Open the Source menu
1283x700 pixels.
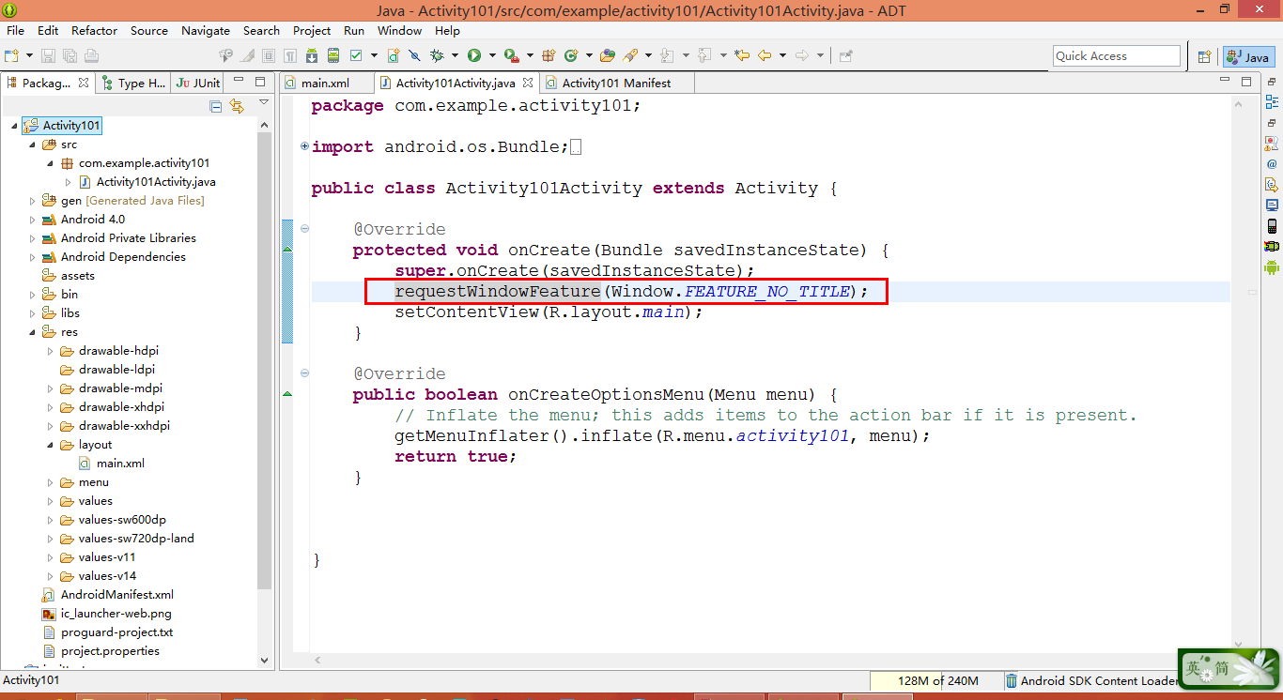(x=149, y=30)
